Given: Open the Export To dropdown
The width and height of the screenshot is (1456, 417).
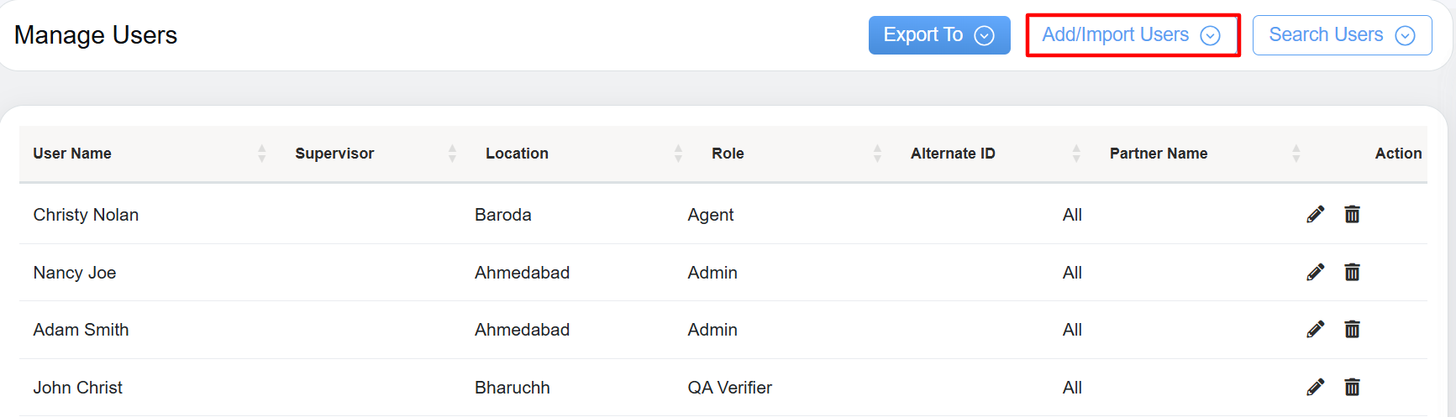Looking at the screenshot, I should click(x=938, y=35).
